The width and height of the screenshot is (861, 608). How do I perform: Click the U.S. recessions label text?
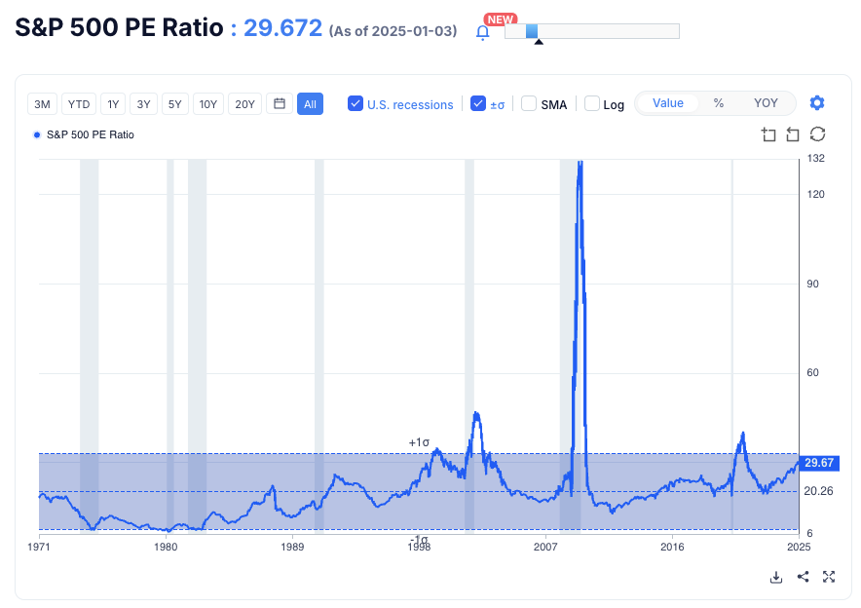point(410,104)
